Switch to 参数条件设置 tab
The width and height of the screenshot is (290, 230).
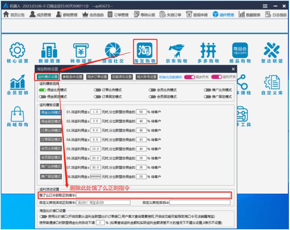[72, 77]
